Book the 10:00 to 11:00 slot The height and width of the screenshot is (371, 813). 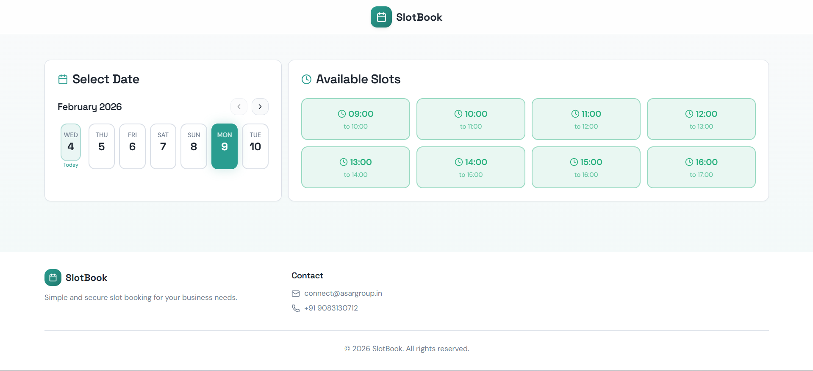(x=471, y=119)
